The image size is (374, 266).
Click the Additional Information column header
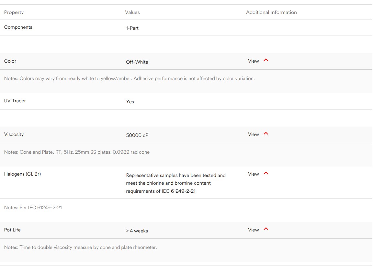[271, 12]
